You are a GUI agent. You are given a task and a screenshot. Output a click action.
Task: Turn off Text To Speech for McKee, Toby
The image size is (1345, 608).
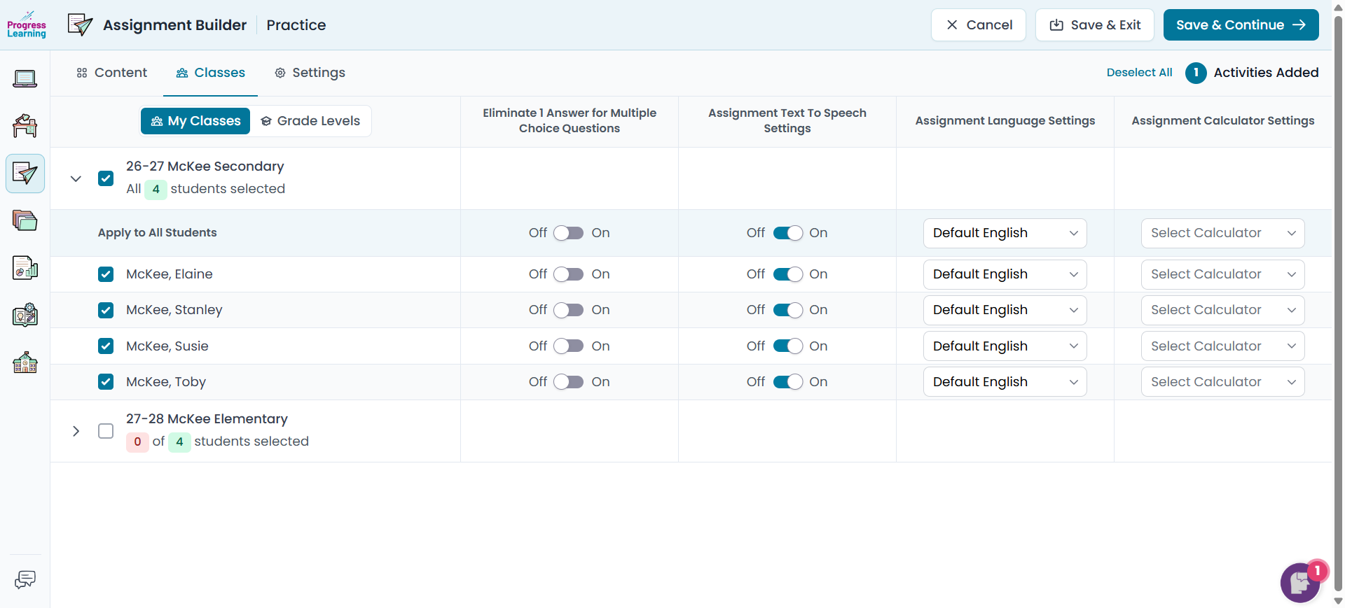click(787, 382)
